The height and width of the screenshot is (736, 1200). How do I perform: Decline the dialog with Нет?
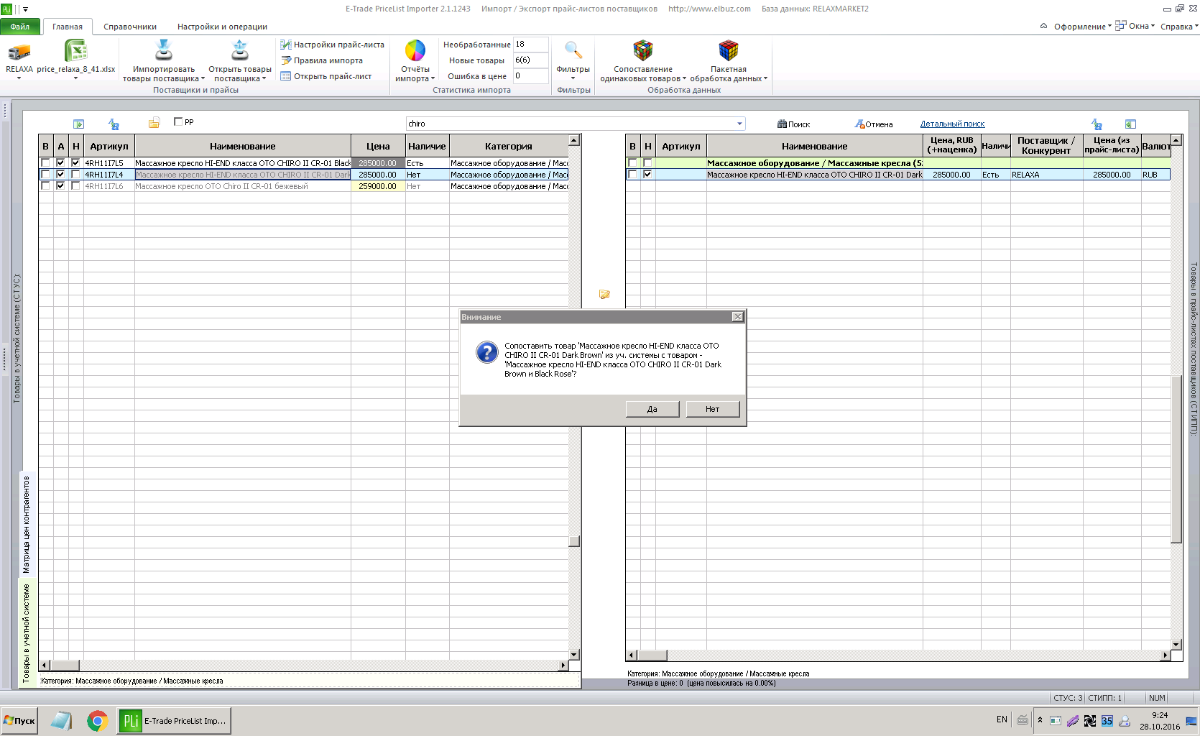coord(712,409)
